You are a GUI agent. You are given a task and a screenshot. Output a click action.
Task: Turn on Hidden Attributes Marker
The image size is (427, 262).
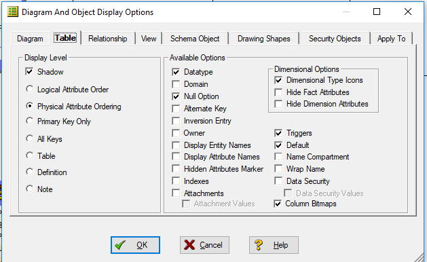pos(176,169)
